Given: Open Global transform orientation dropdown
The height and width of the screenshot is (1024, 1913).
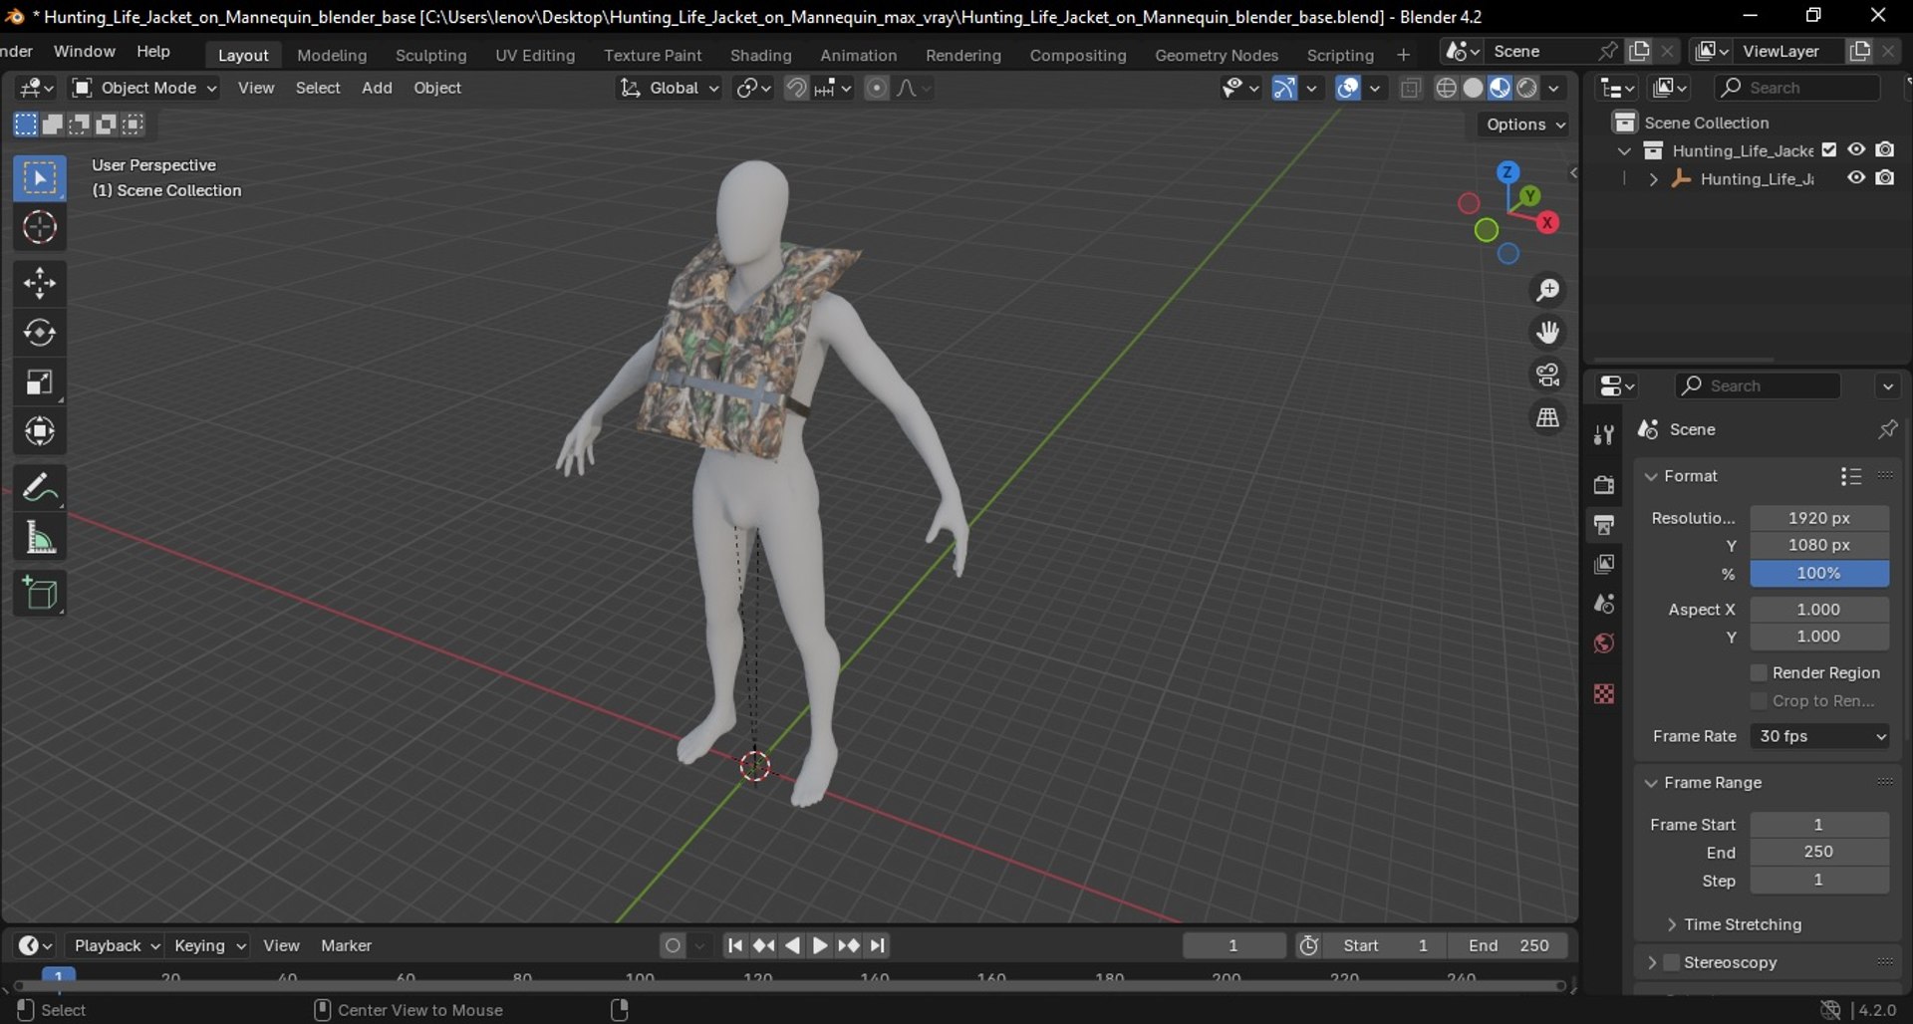Looking at the screenshot, I should [x=668, y=88].
